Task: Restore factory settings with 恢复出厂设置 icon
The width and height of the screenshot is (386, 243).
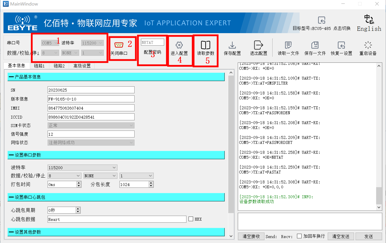Action: pos(341,47)
